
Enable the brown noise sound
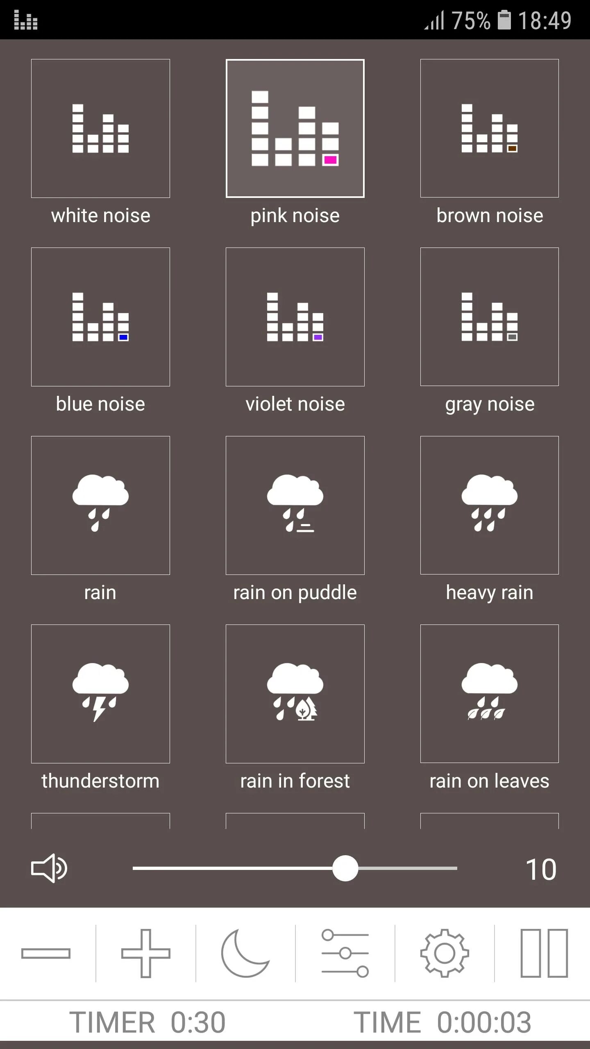[489, 128]
